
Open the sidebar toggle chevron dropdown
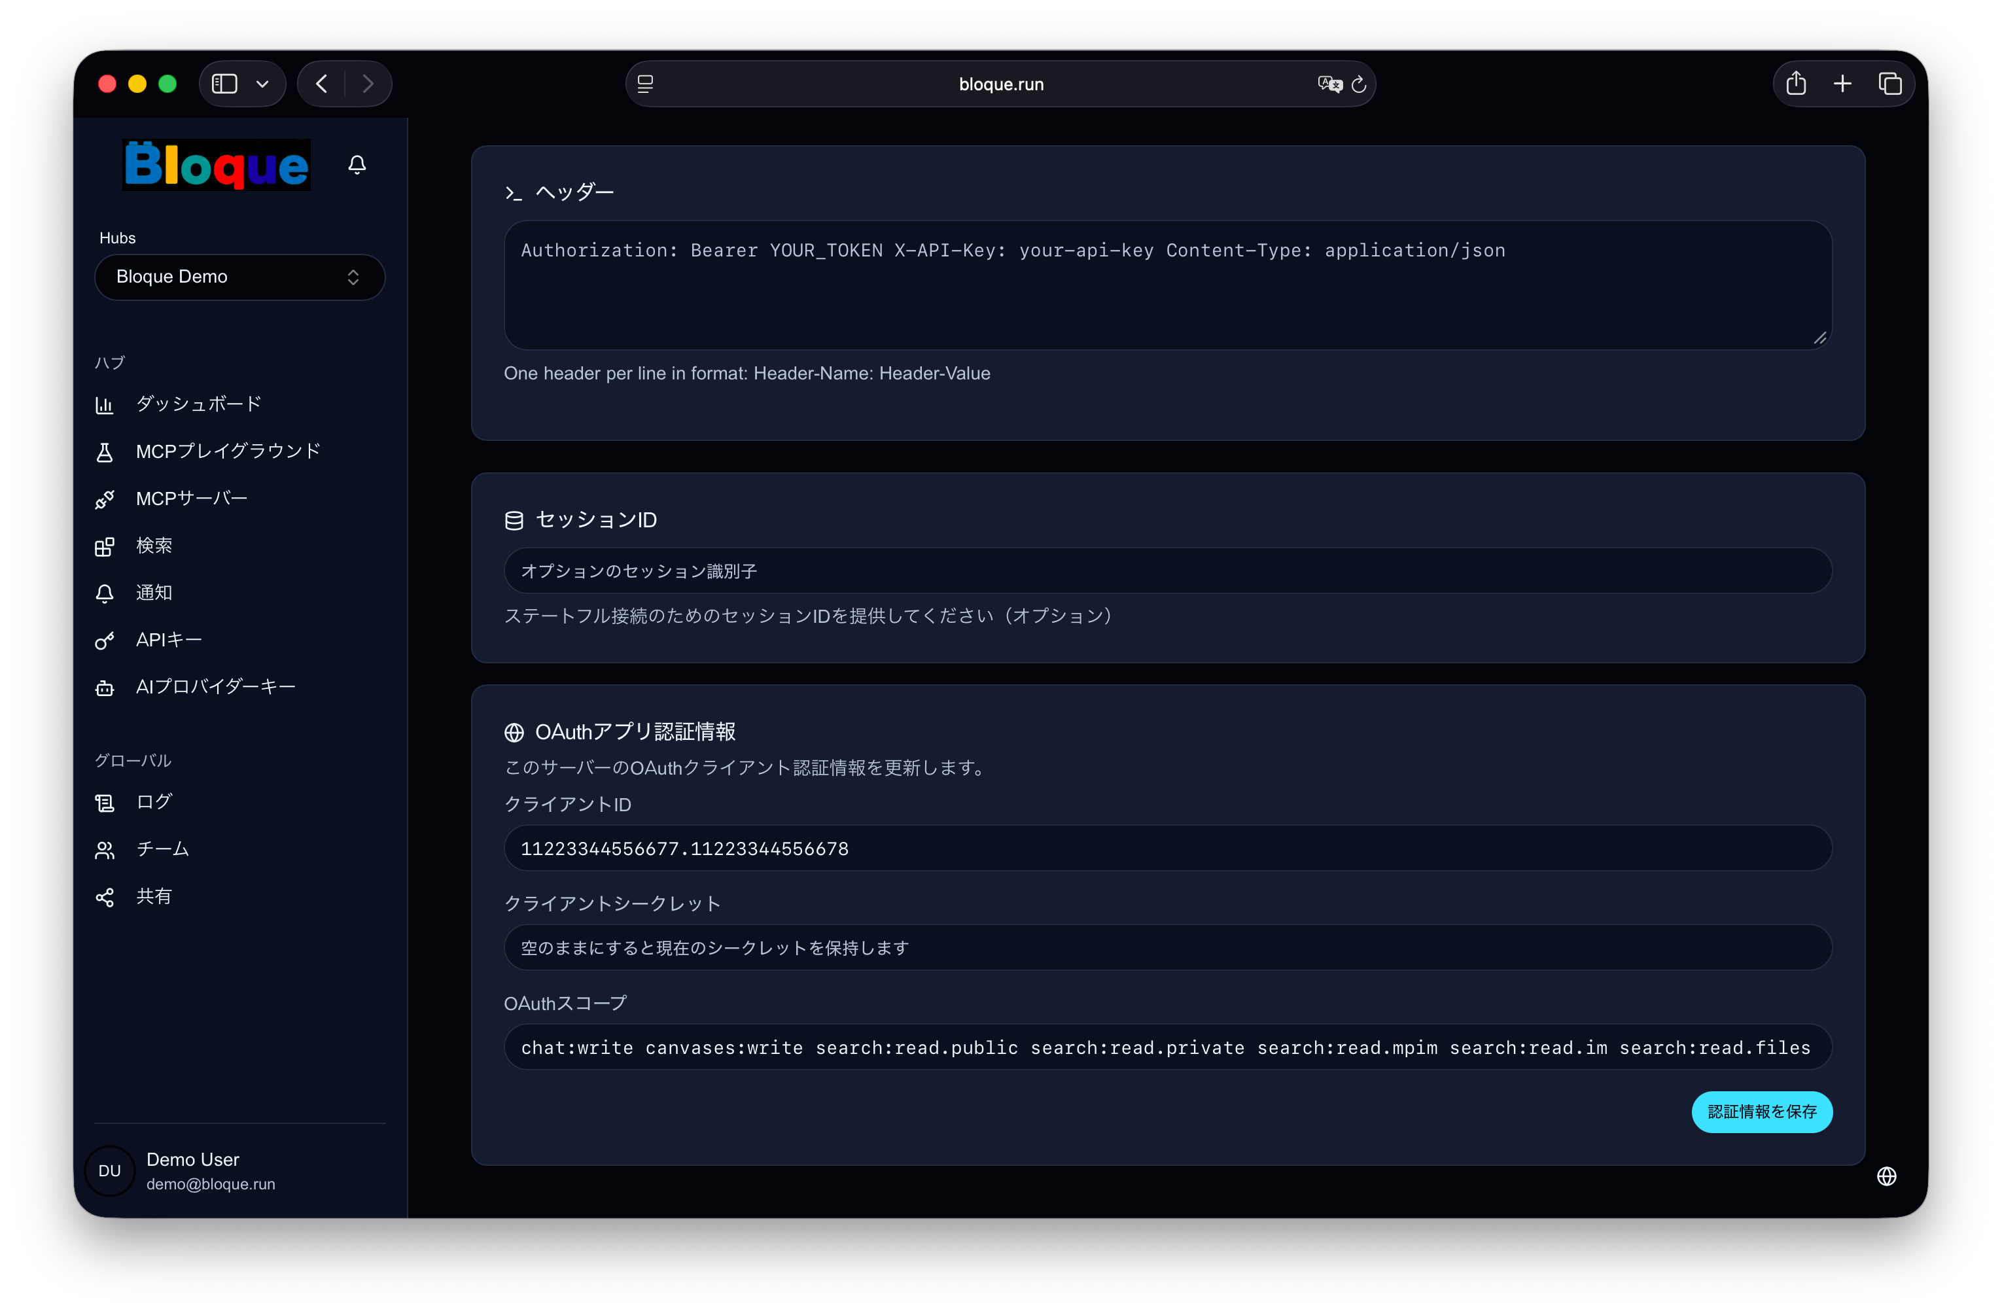click(x=262, y=84)
